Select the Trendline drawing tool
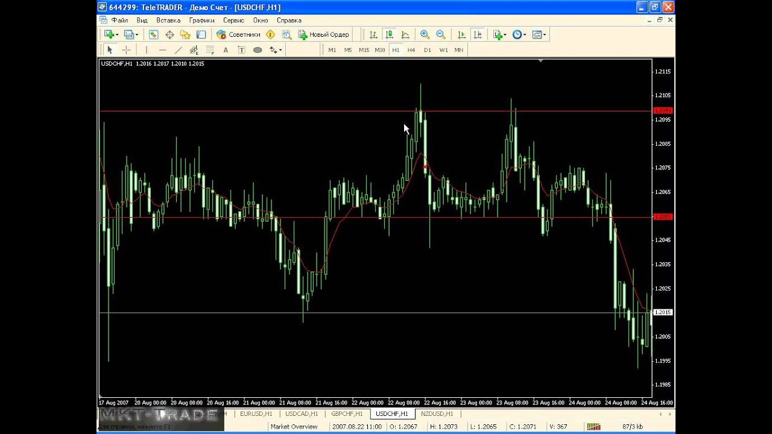 click(x=178, y=50)
